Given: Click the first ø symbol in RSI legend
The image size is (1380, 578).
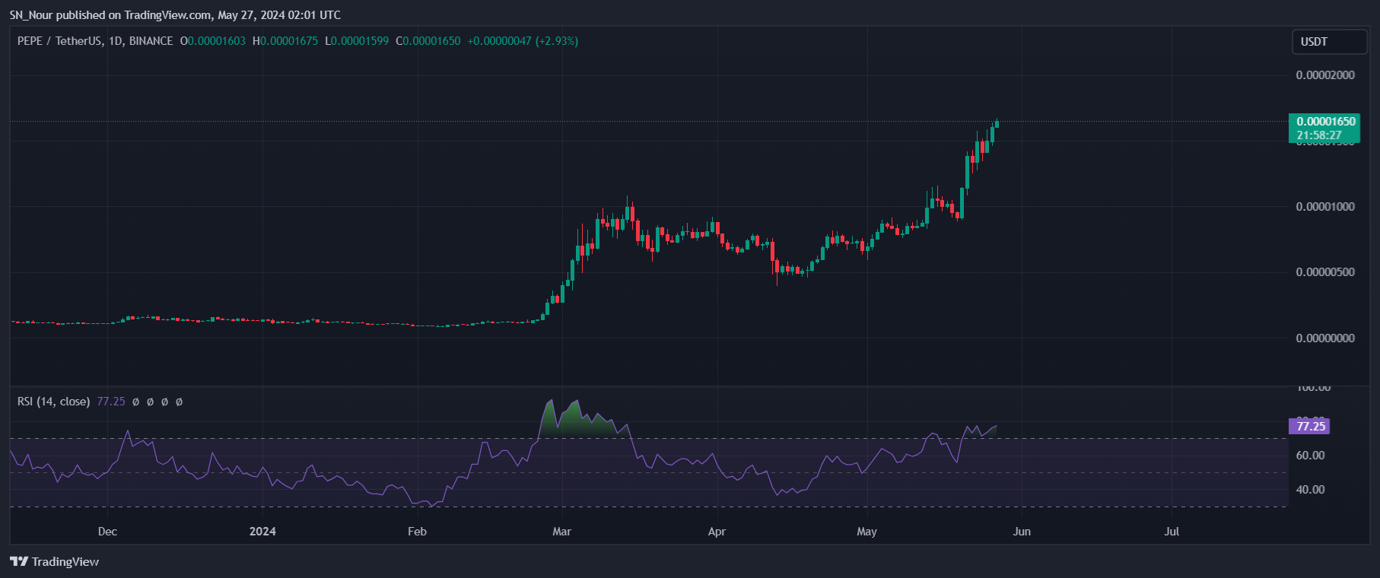Looking at the screenshot, I should [x=135, y=402].
